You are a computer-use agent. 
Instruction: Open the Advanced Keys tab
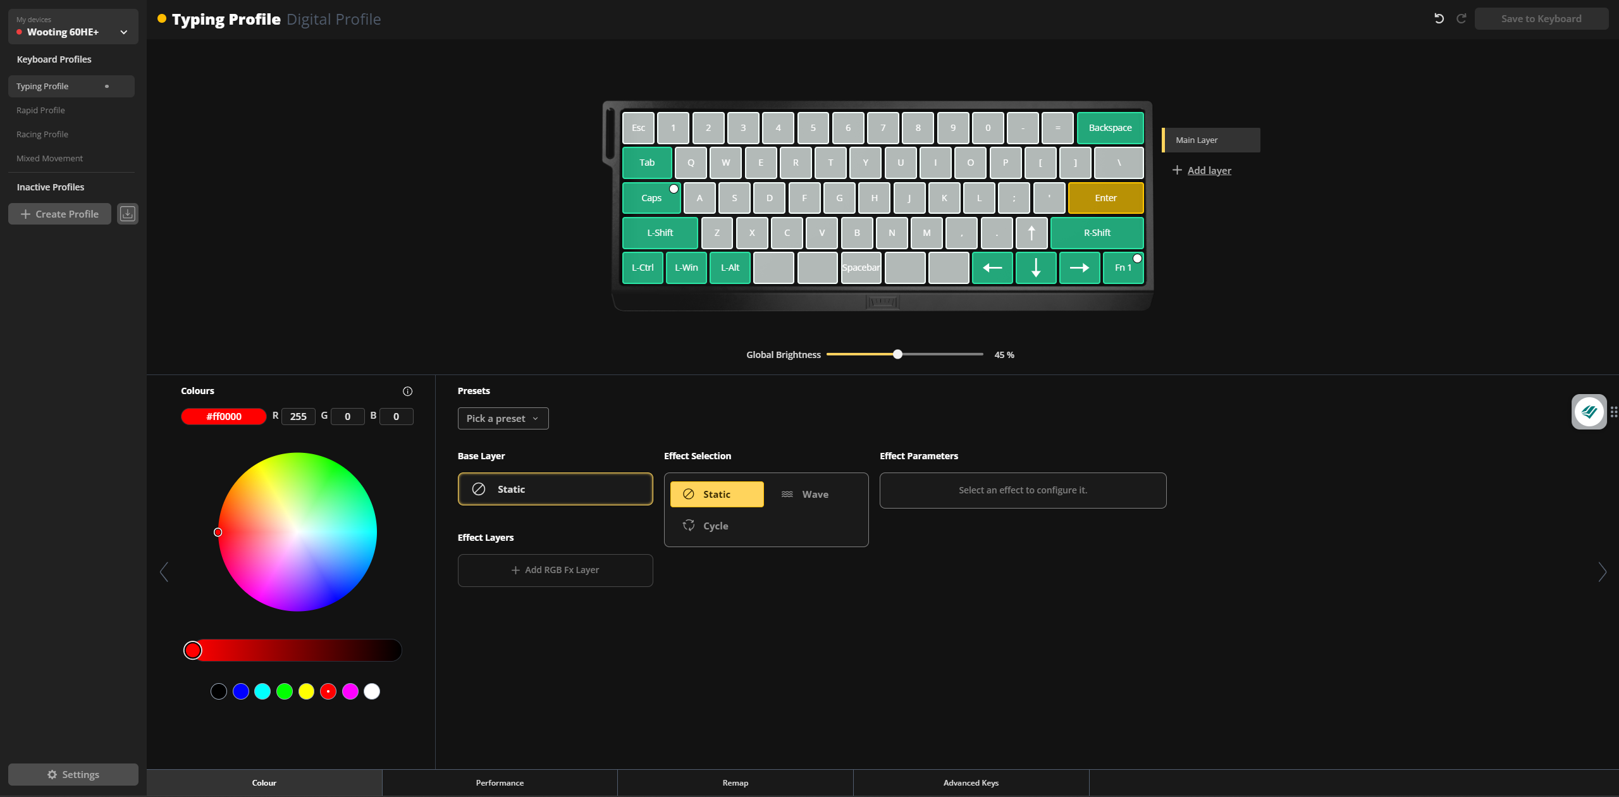point(971,783)
